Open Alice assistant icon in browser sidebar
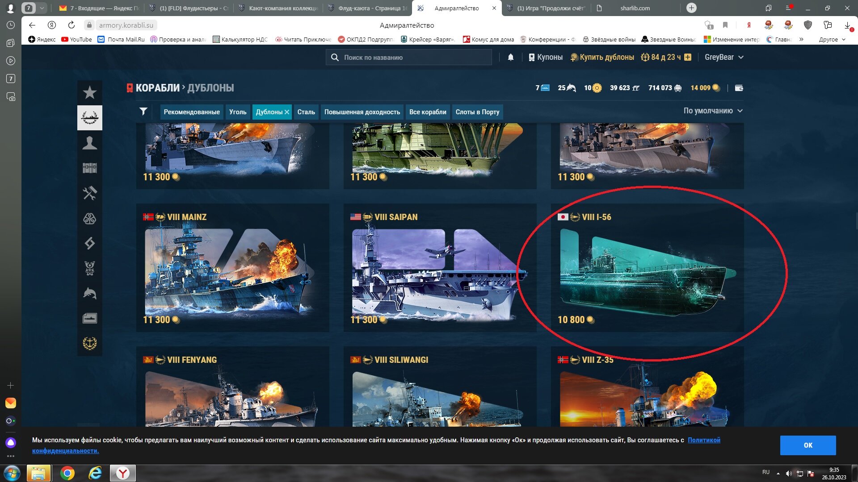Viewport: 858px width, 482px height. 11,443
